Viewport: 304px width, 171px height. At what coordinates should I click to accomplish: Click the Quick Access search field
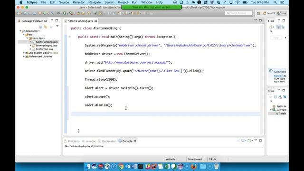point(238,13)
